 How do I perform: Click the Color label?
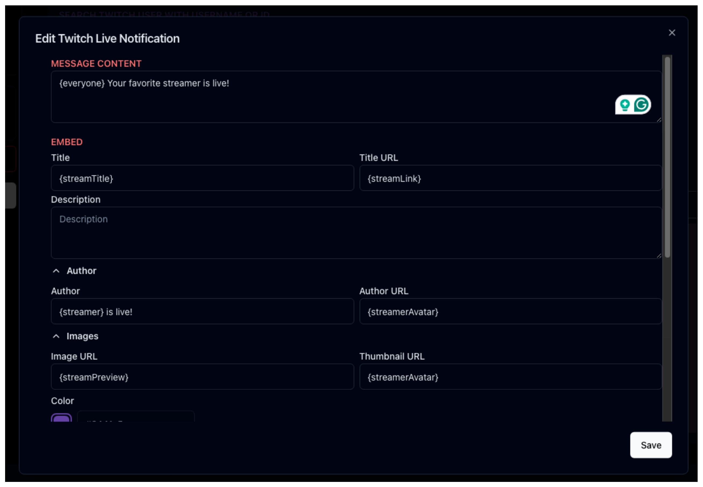[62, 401]
